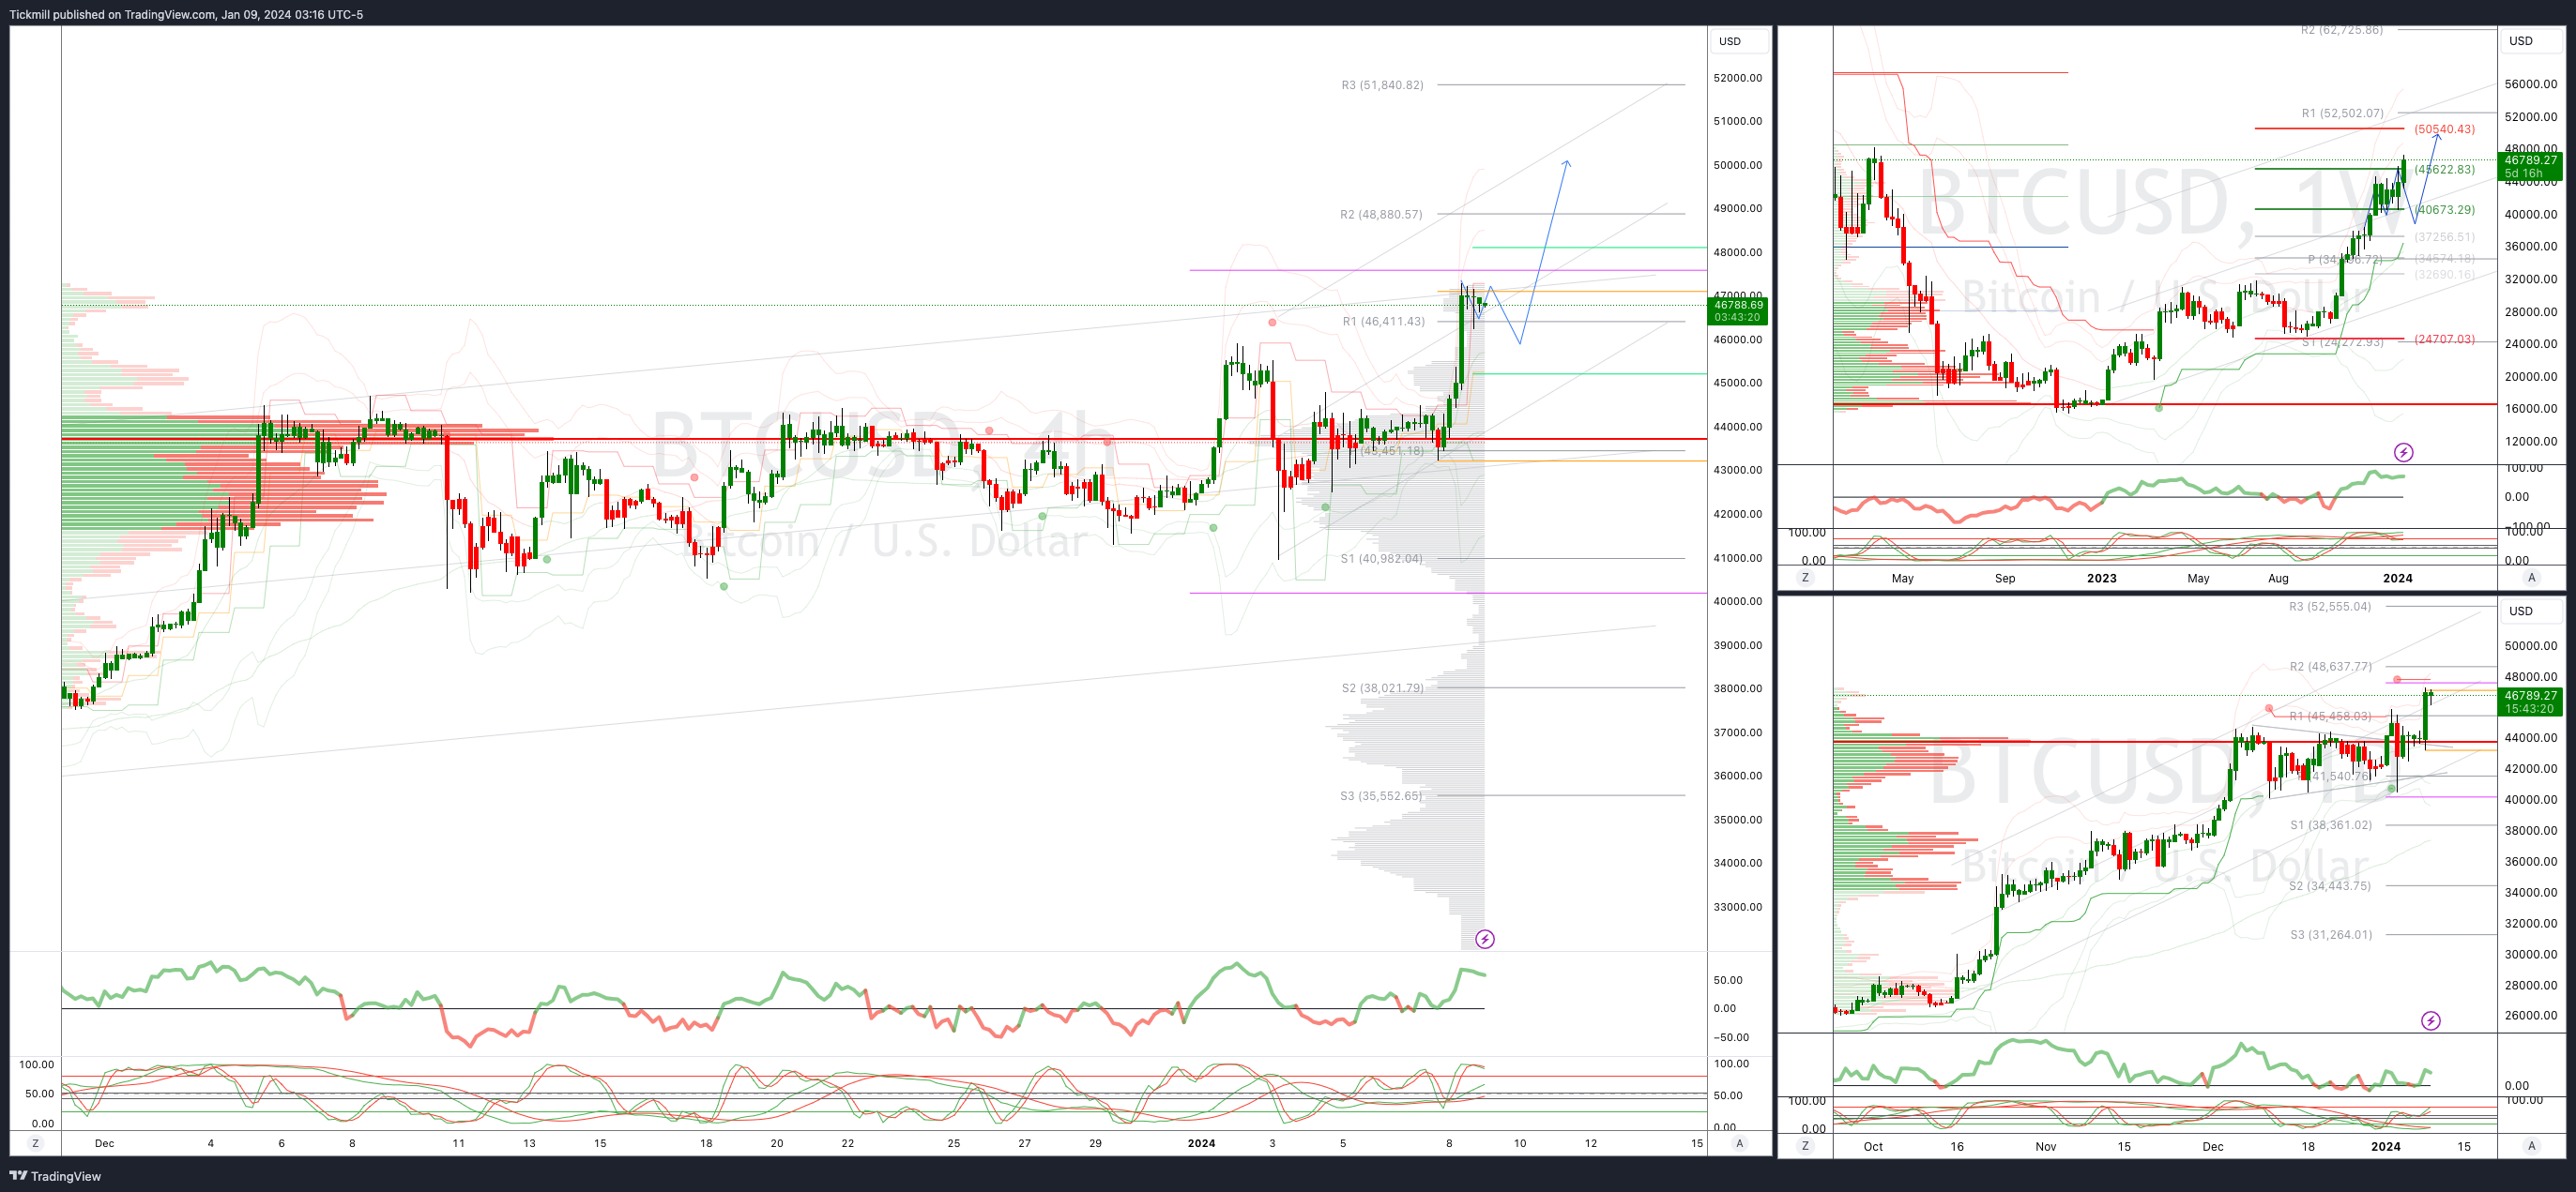This screenshot has height=1192, width=2576.
Task: Click the 2024 date label on the 4h time axis
Action: point(1201,1143)
